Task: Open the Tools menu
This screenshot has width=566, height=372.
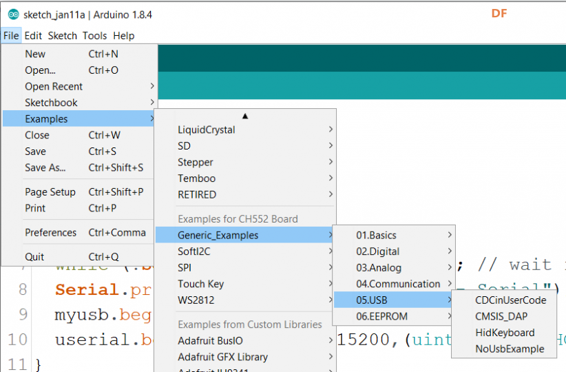Action: click(94, 36)
